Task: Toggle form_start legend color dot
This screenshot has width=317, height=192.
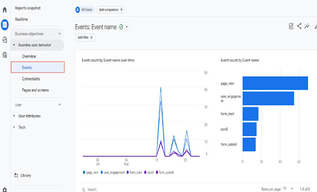Action: pyautogui.click(x=128, y=172)
